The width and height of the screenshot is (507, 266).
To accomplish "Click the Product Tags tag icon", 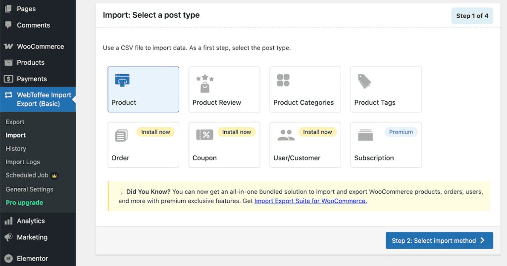I will (364, 81).
